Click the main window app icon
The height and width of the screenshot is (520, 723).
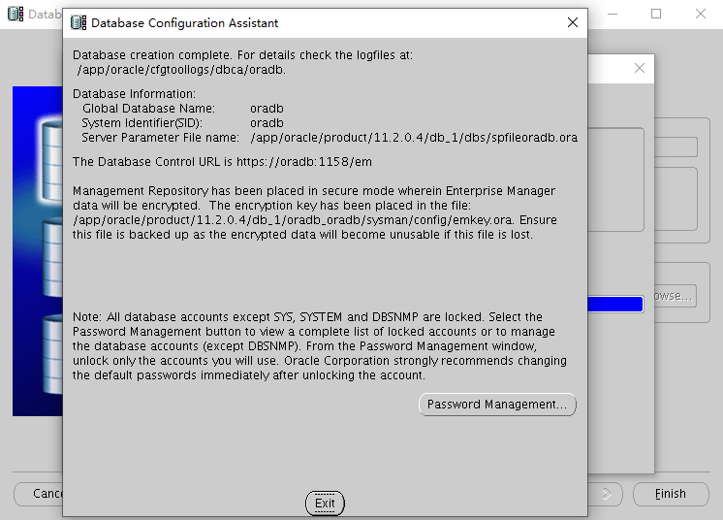(16, 14)
